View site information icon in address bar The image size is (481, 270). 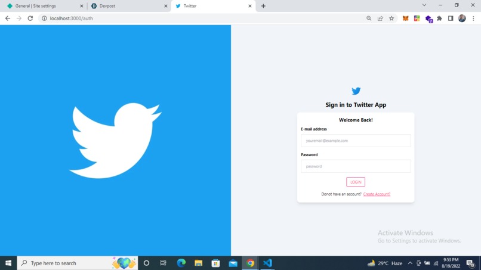pos(44,18)
